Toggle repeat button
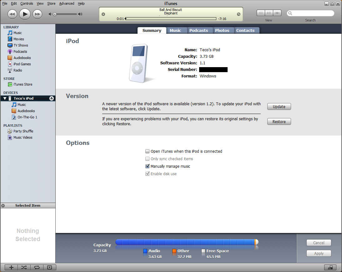The width and height of the screenshot is (342, 272). point(37,267)
